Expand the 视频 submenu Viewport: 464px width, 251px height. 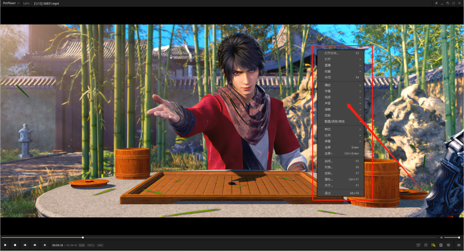pos(341,97)
